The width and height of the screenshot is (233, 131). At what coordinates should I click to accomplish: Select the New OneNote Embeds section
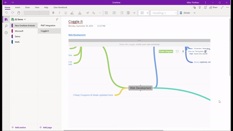[x=24, y=26]
